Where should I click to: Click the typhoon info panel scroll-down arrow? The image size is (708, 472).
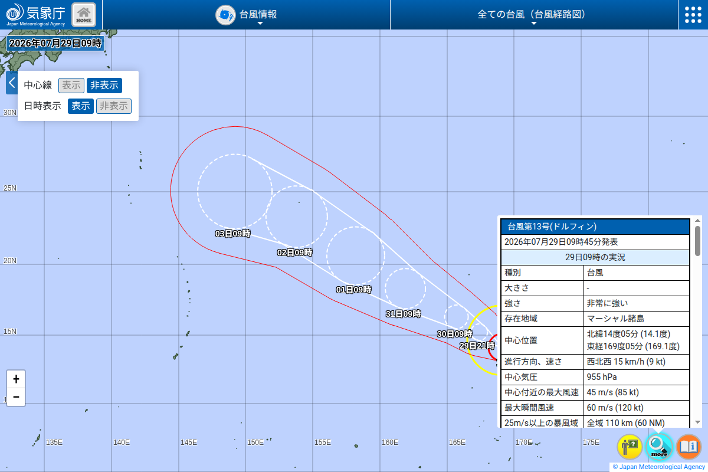(x=697, y=422)
